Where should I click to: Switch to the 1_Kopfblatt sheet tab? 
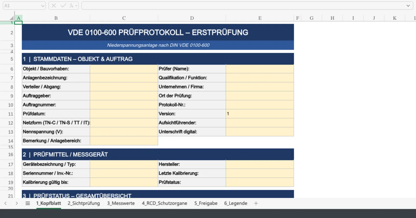pyautogui.click(x=48, y=203)
